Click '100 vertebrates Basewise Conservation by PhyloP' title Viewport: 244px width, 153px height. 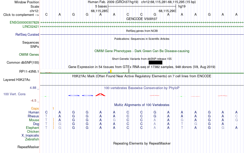[142, 88]
